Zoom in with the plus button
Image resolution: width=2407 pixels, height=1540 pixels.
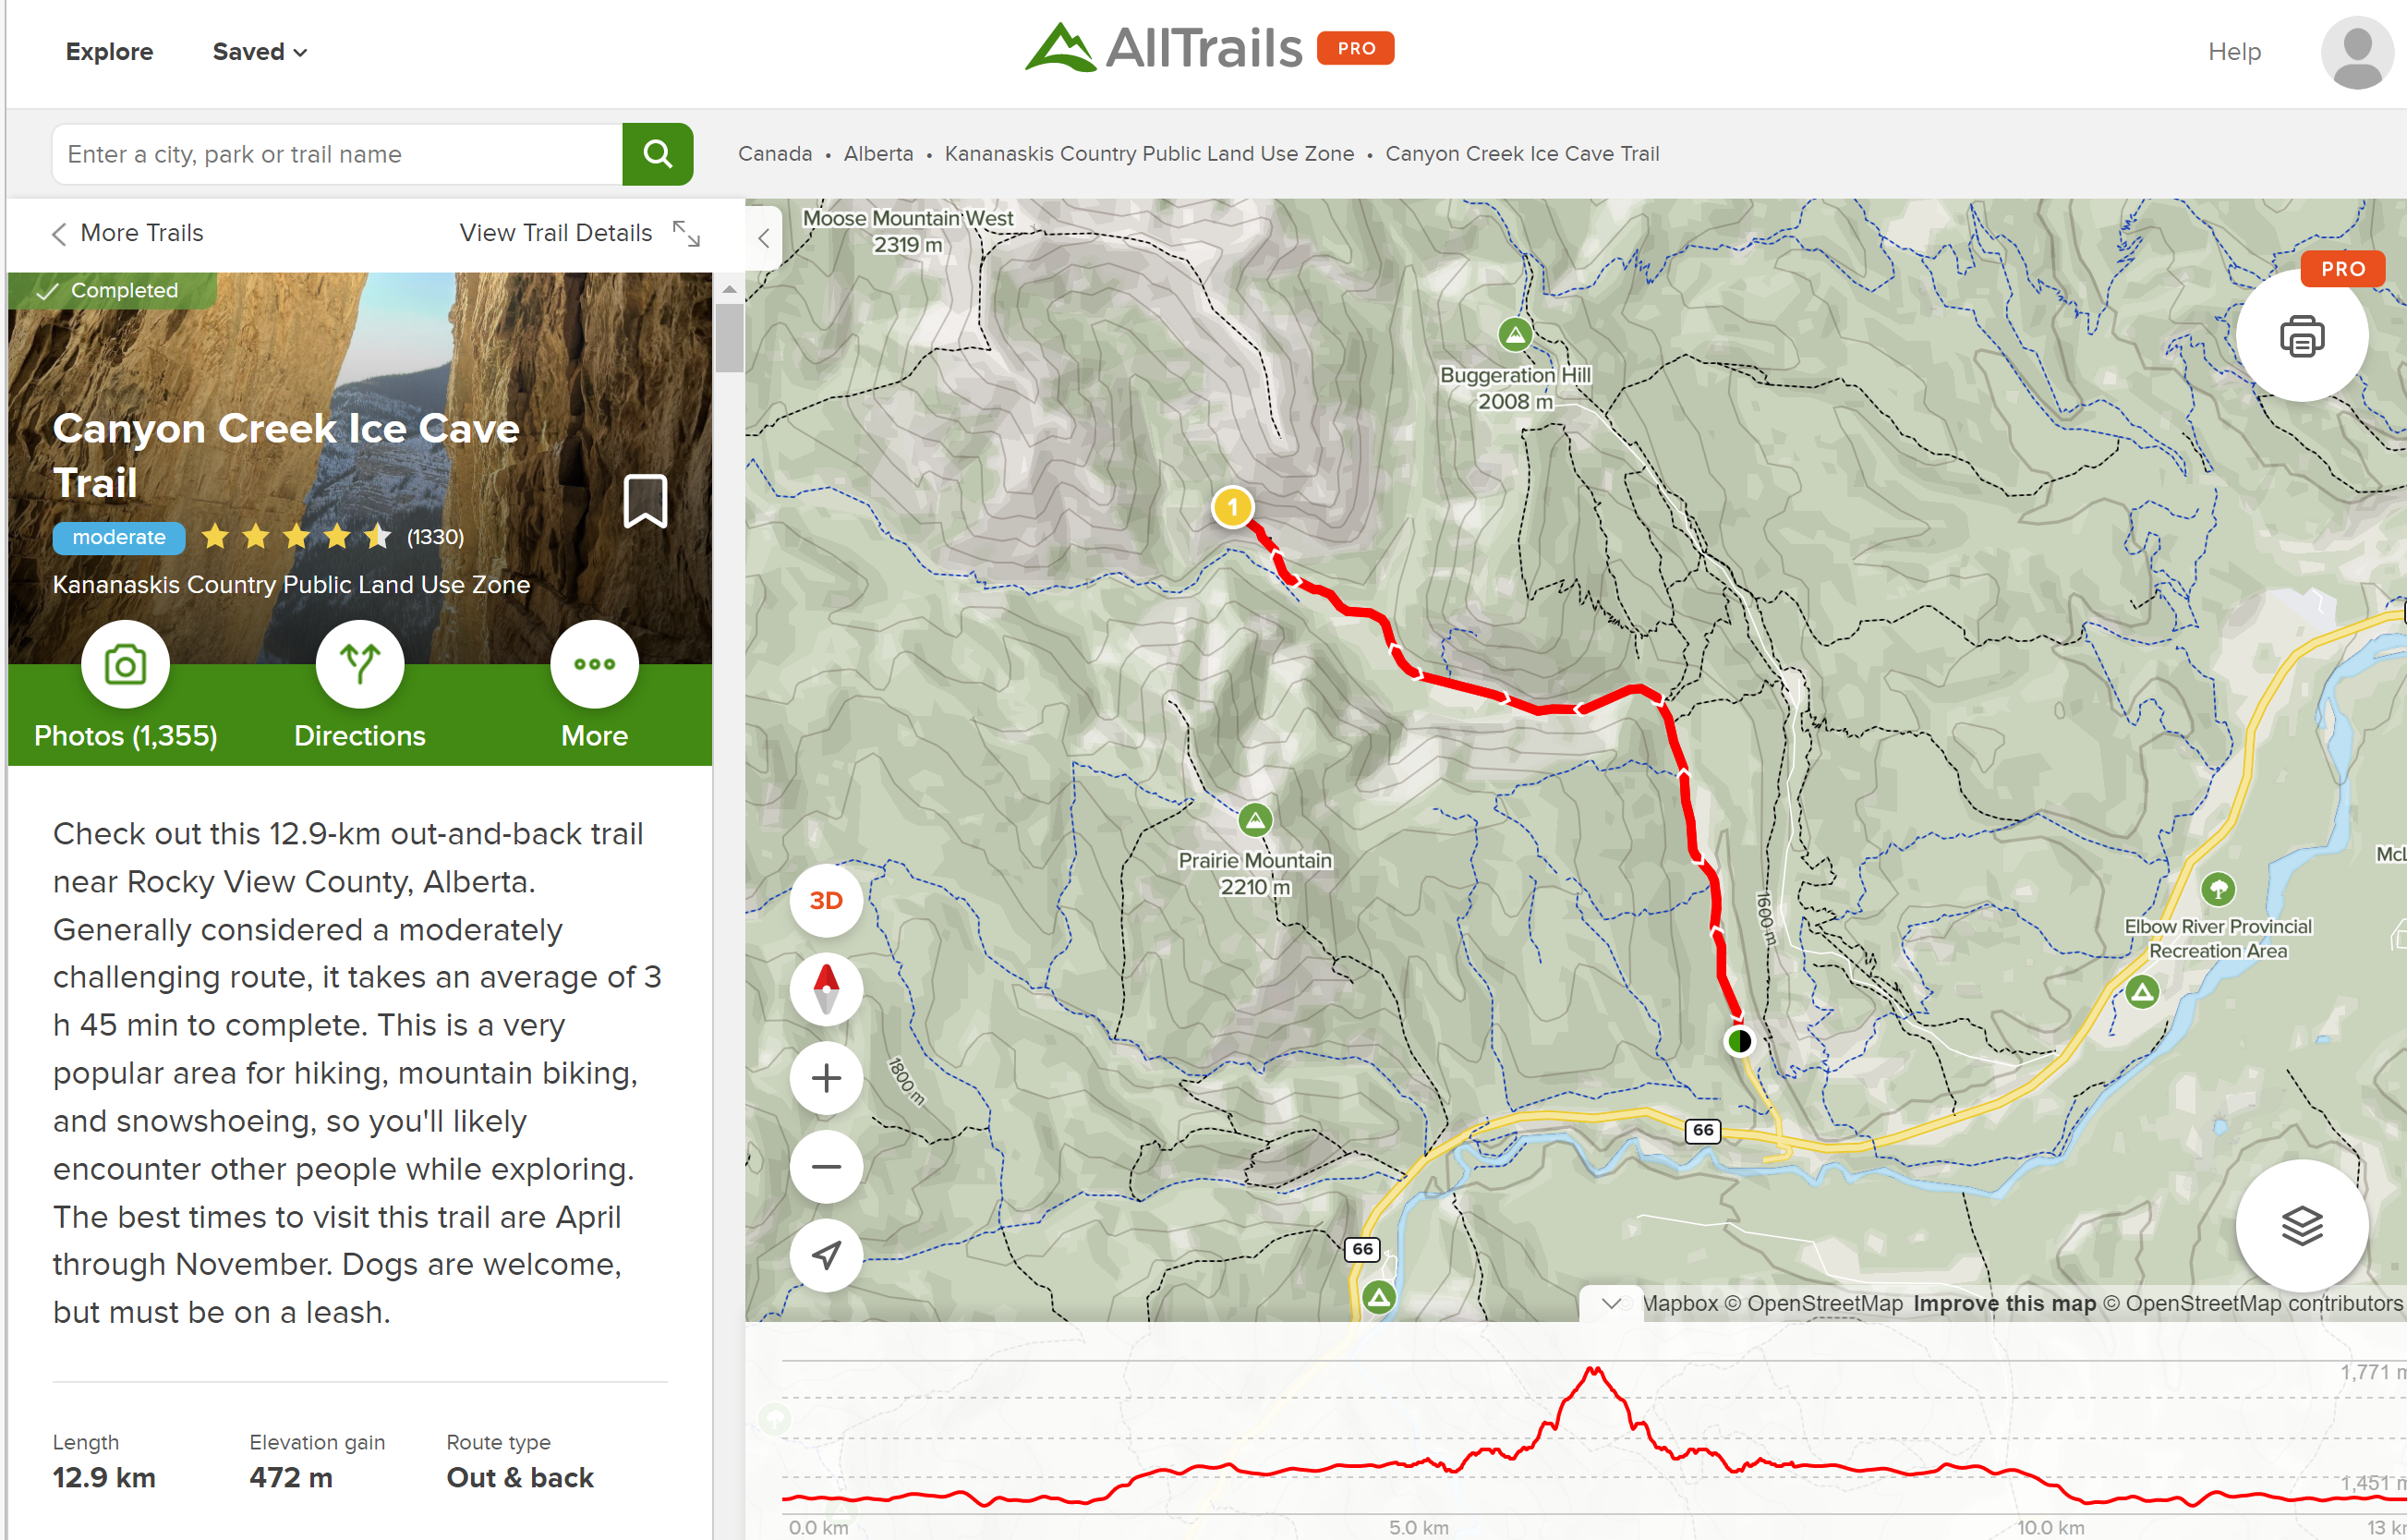[x=826, y=1078]
